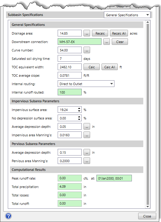Viewport: 161px width, 222px height.
Task: Click the Total runoff result field
Action: coord(70,203)
